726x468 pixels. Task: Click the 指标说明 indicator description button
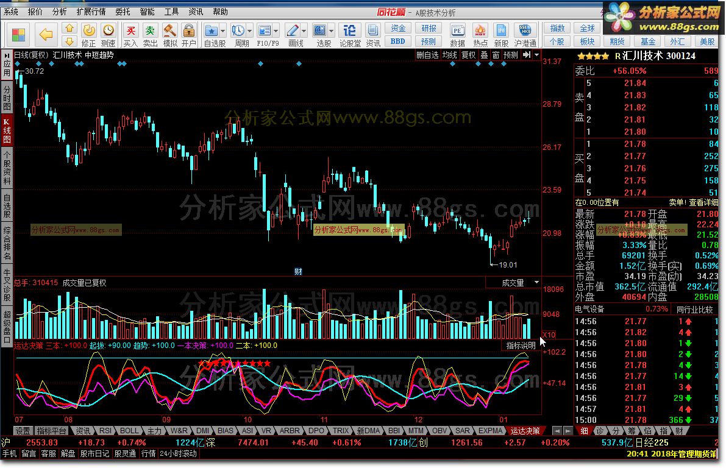pos(521,346)
